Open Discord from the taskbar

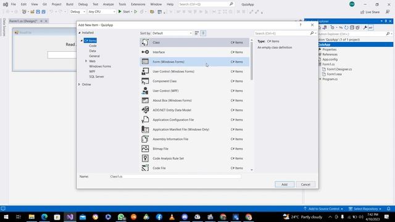[185, 217]
